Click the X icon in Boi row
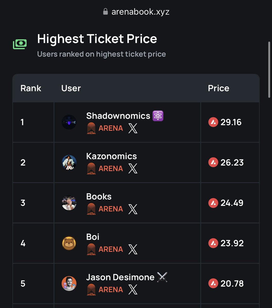Screen dimensions: 272x308 click(133, 249)
